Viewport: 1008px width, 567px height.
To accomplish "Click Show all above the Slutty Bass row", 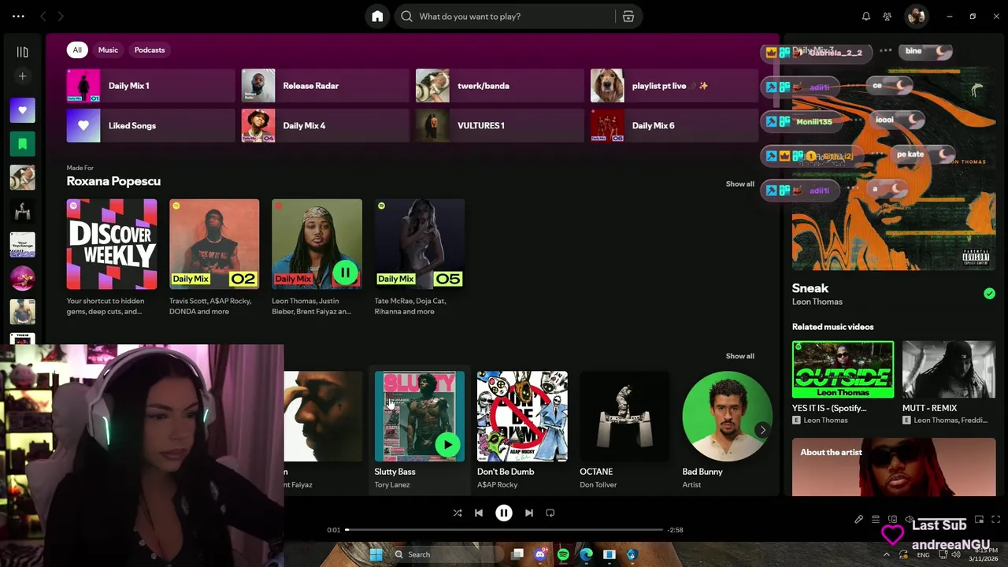I will tap(739, 356).
